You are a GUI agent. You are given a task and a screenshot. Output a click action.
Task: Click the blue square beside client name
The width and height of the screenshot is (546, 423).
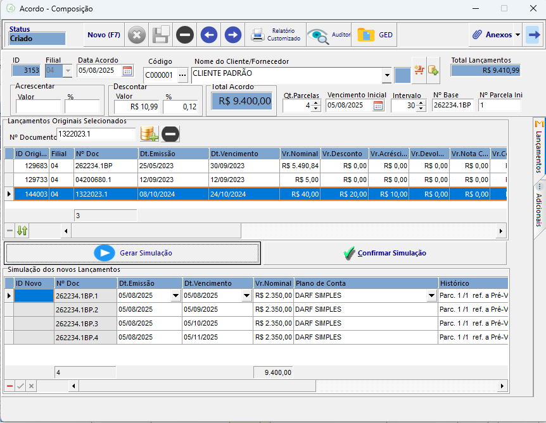tap(403, 76)
